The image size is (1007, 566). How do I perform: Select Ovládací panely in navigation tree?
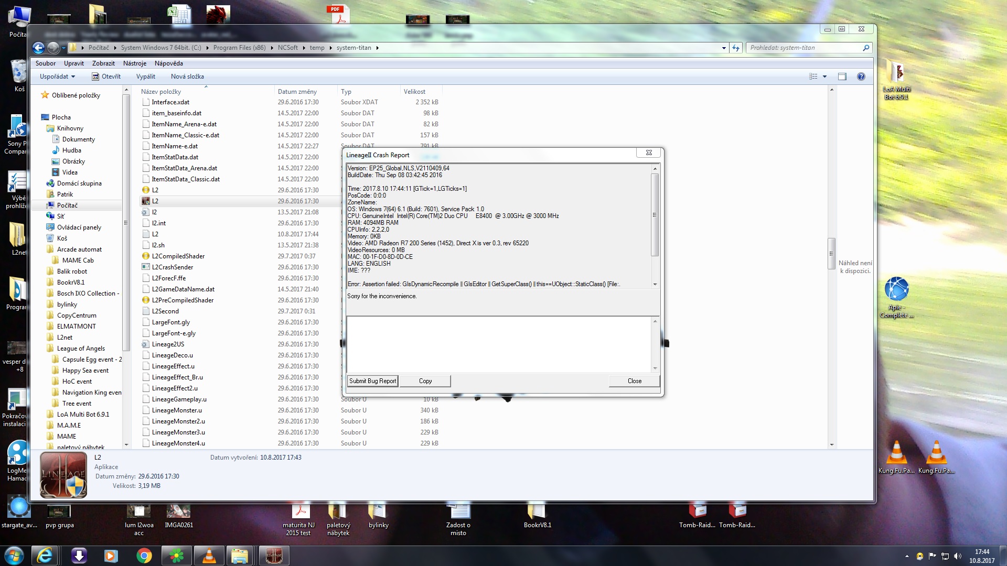(x=79, y=227)
